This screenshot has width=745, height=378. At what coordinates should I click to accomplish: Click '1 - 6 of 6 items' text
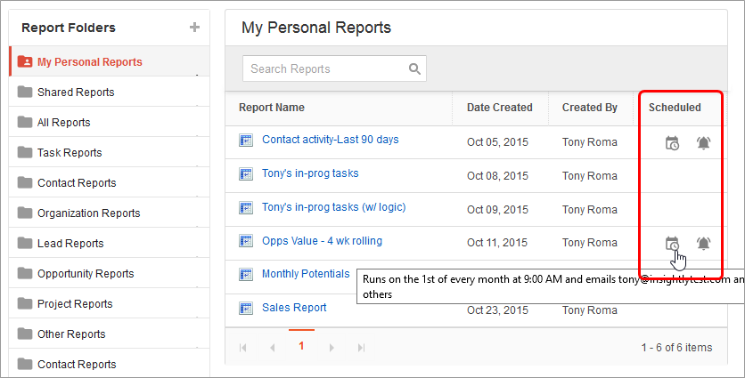[676, 348]
